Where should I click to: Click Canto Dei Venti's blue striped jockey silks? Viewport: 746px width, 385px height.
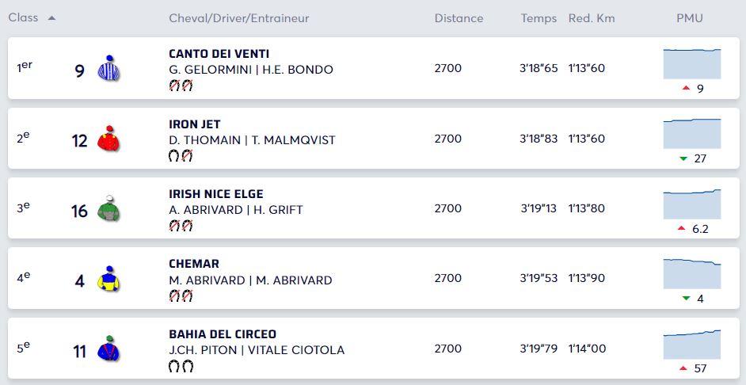point(108,69)
